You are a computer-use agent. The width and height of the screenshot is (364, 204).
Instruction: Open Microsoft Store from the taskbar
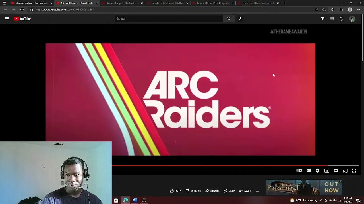(116, 200)
